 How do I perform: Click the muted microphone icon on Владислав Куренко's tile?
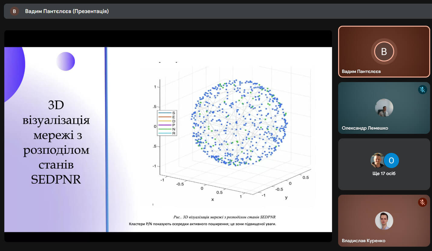[x=422, y=202]
